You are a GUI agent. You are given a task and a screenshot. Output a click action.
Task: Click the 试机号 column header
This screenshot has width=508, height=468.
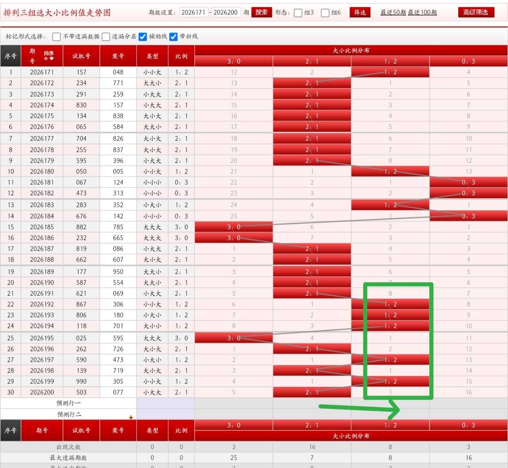point(81,56)
